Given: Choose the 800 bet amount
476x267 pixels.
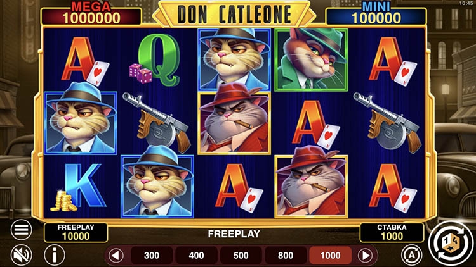Looking at the screenshot, I should click(x=286, y=256).
